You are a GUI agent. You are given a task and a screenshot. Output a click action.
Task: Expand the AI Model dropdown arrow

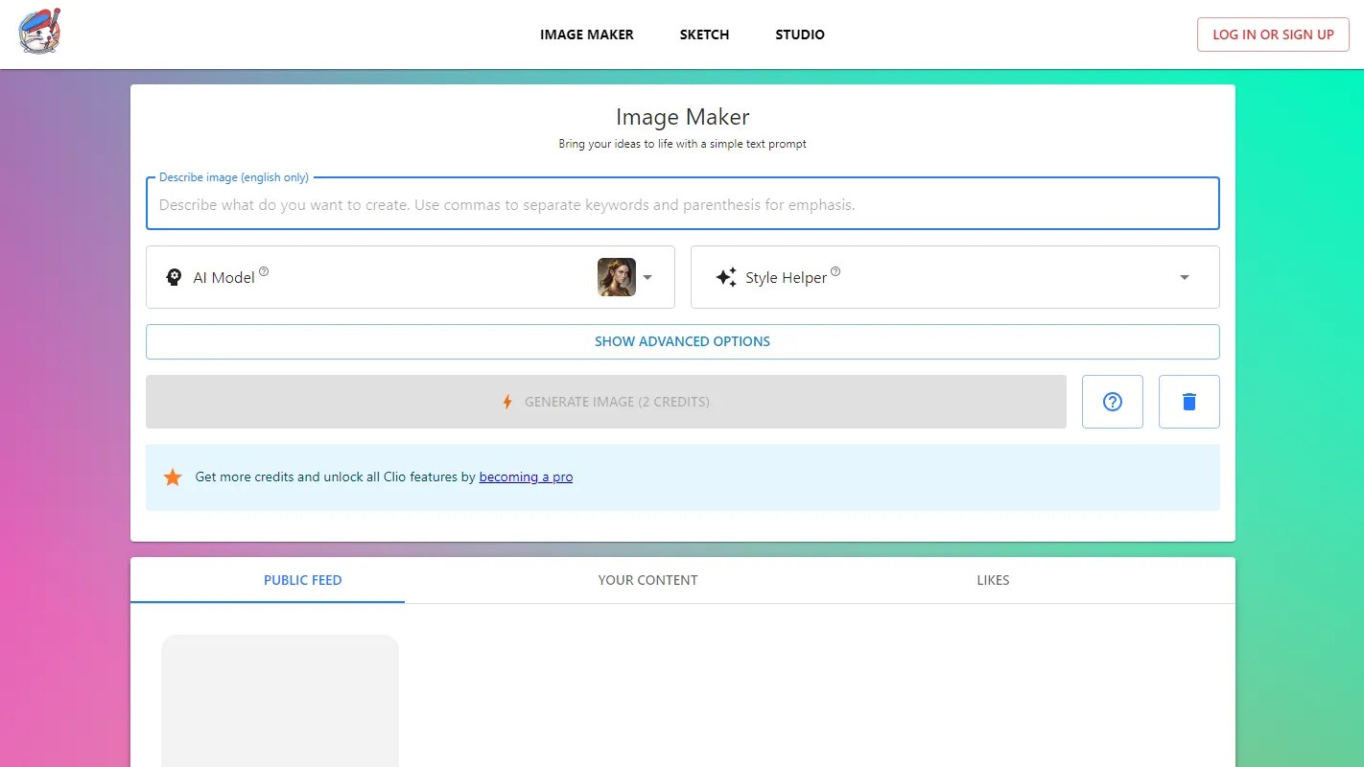pos(647,277)
